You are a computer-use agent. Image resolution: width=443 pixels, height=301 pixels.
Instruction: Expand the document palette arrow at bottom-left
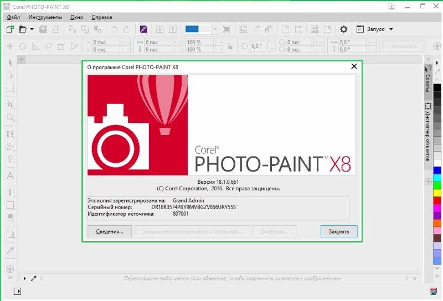(24, 278)
